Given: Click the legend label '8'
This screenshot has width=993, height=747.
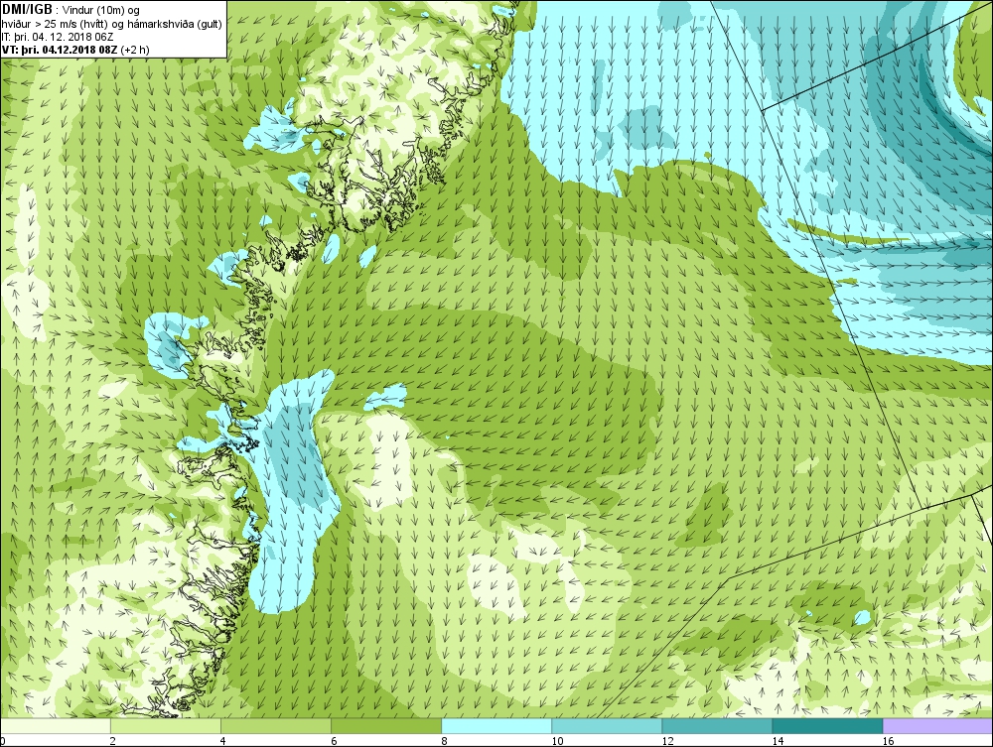Looking at the screenshot, I should pos(444,741).
